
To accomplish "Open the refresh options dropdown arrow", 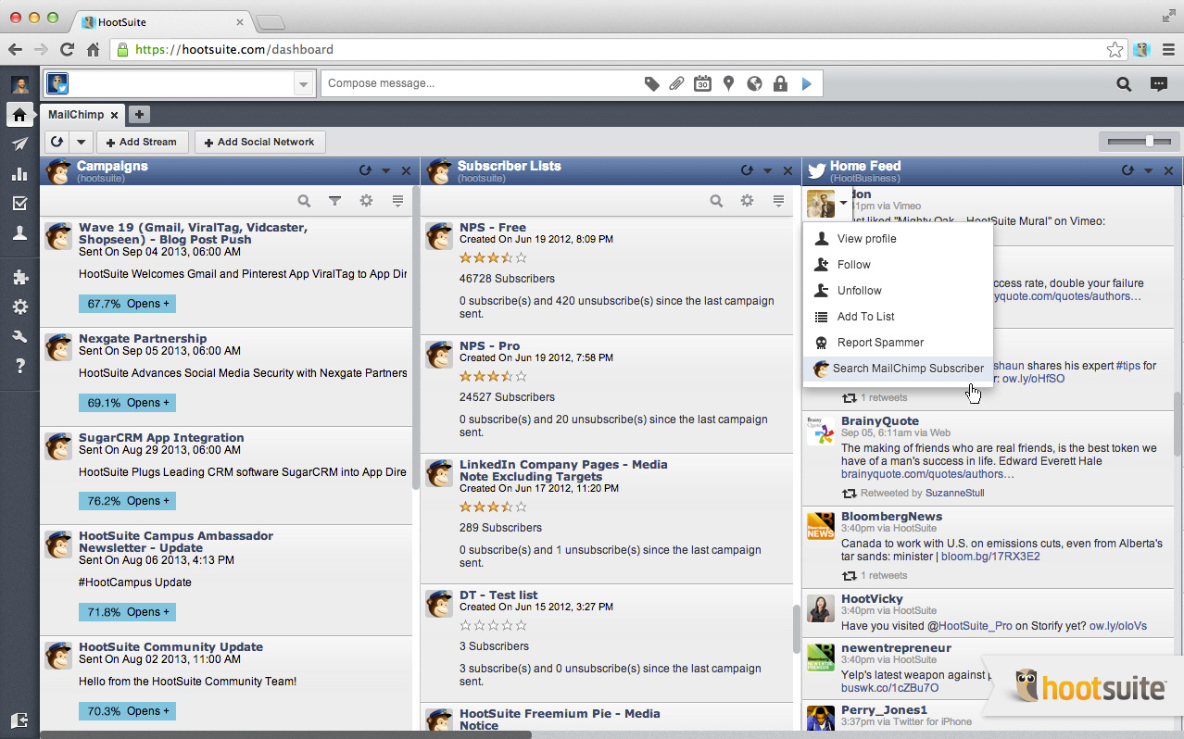I will (x=82, y=142).
